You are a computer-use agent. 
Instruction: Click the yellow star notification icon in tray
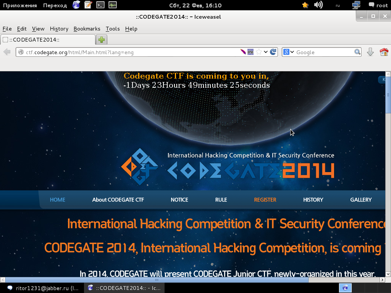[305, 5]
